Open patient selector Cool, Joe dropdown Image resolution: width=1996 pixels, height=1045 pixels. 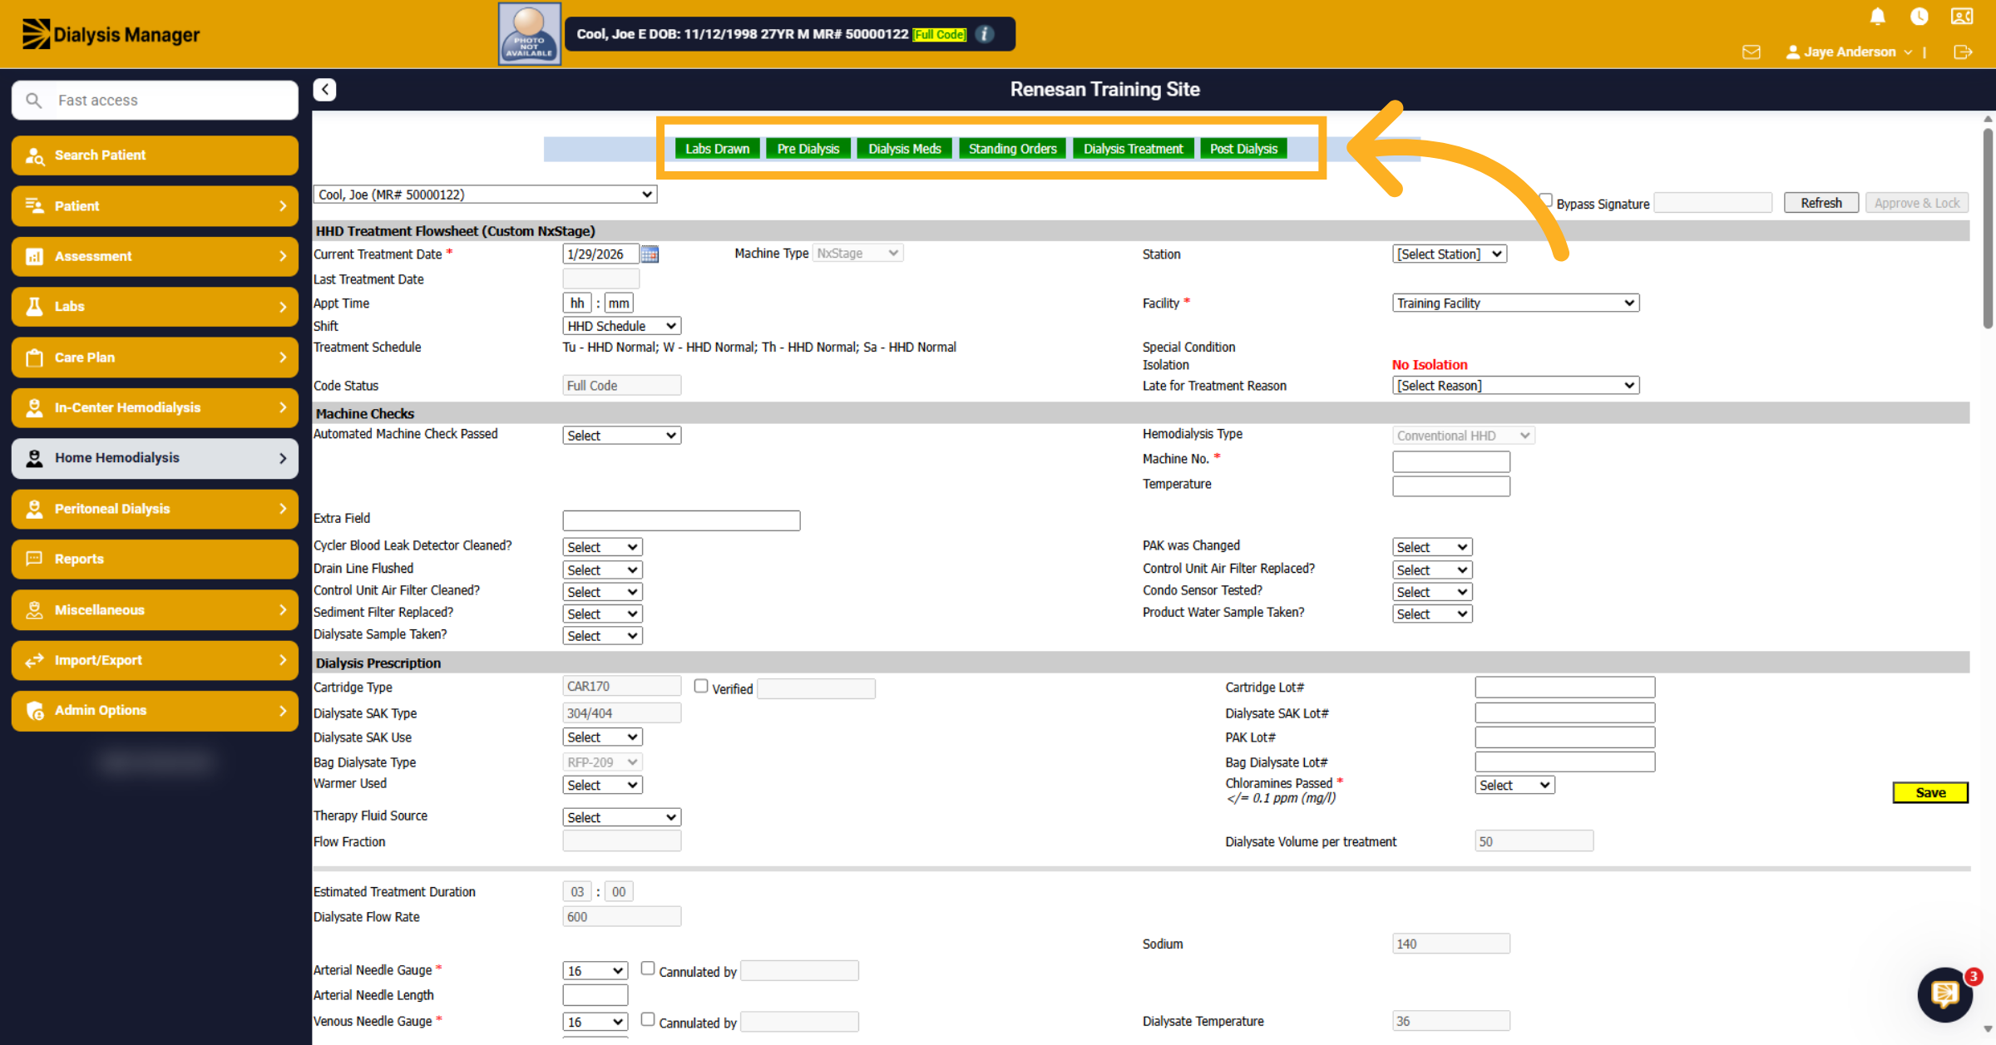(485, 195)
